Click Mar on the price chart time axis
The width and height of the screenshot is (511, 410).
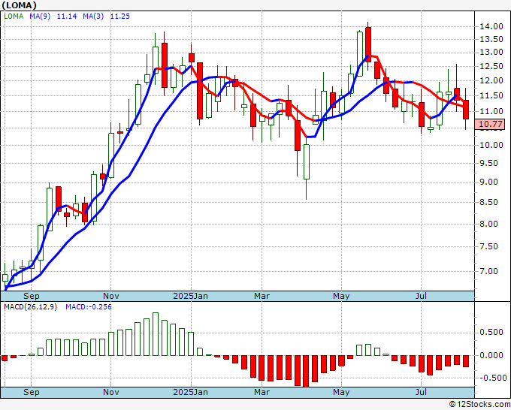tap(262, 296)
